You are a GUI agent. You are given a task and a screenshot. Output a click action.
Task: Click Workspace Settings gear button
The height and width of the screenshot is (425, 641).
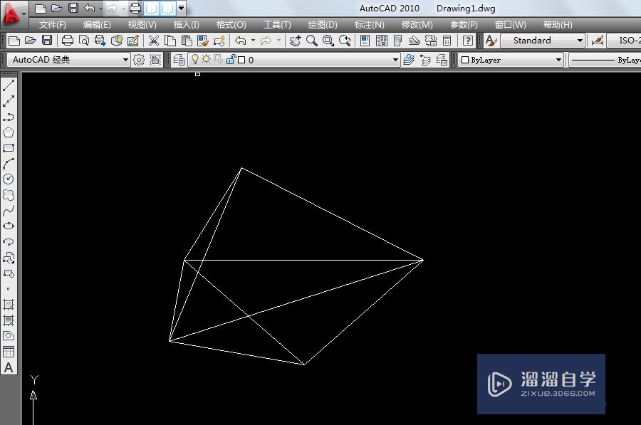(139, 60)
